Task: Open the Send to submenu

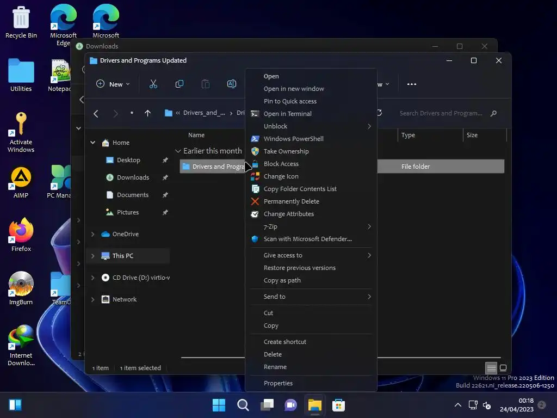Action: (311, 297)
